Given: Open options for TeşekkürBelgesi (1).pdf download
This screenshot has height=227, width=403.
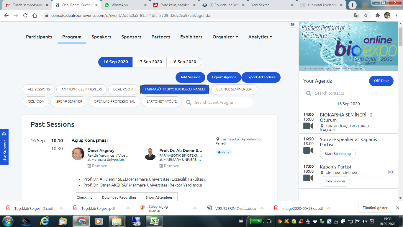Looking at the screenshot, I should 61,208.
